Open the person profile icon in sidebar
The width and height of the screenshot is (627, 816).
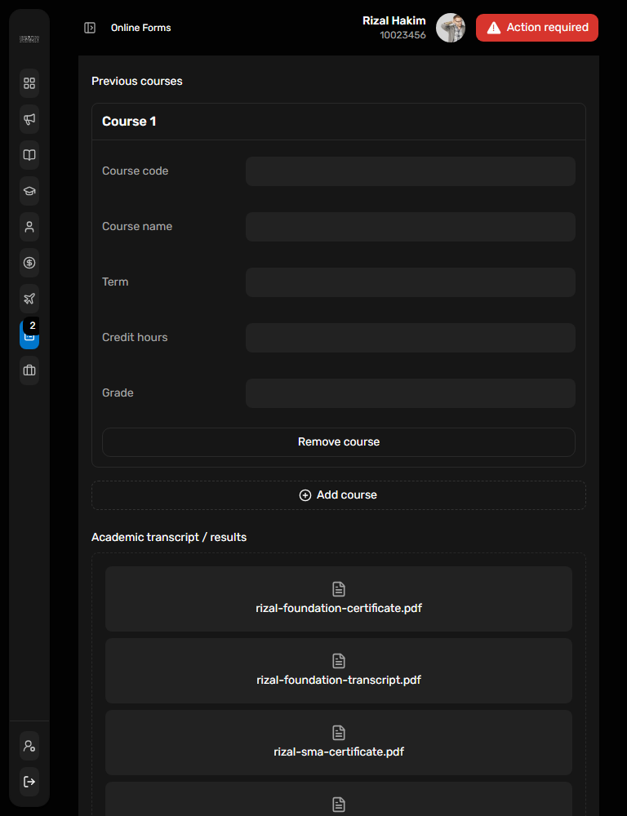(x=29, y=227)
